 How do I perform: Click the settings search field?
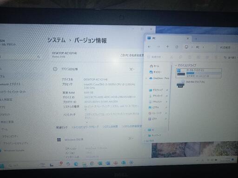[x=20, y=57]
